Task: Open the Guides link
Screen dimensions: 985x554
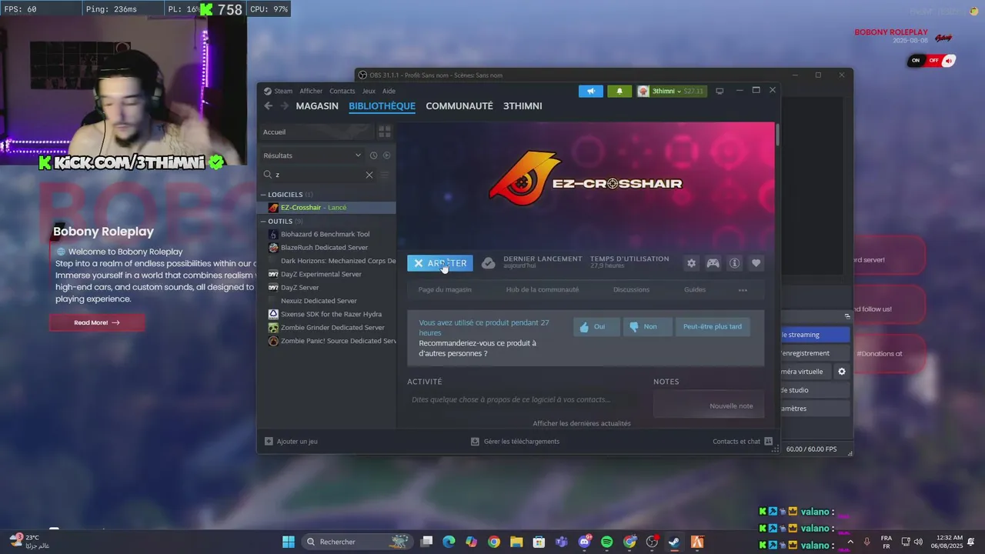Action: [695, 290]
